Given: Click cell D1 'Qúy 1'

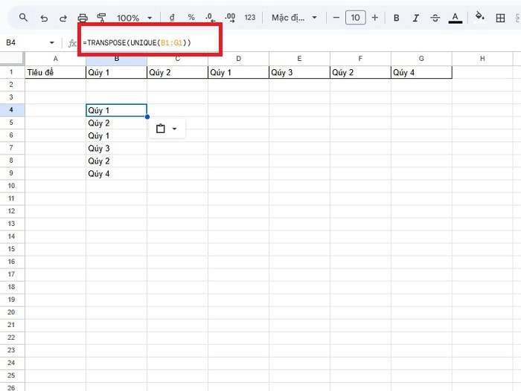Looking at the screenshot, I should (x=239, y=72).
